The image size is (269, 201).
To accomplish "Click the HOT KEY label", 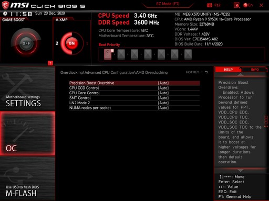I will (192, 72).
